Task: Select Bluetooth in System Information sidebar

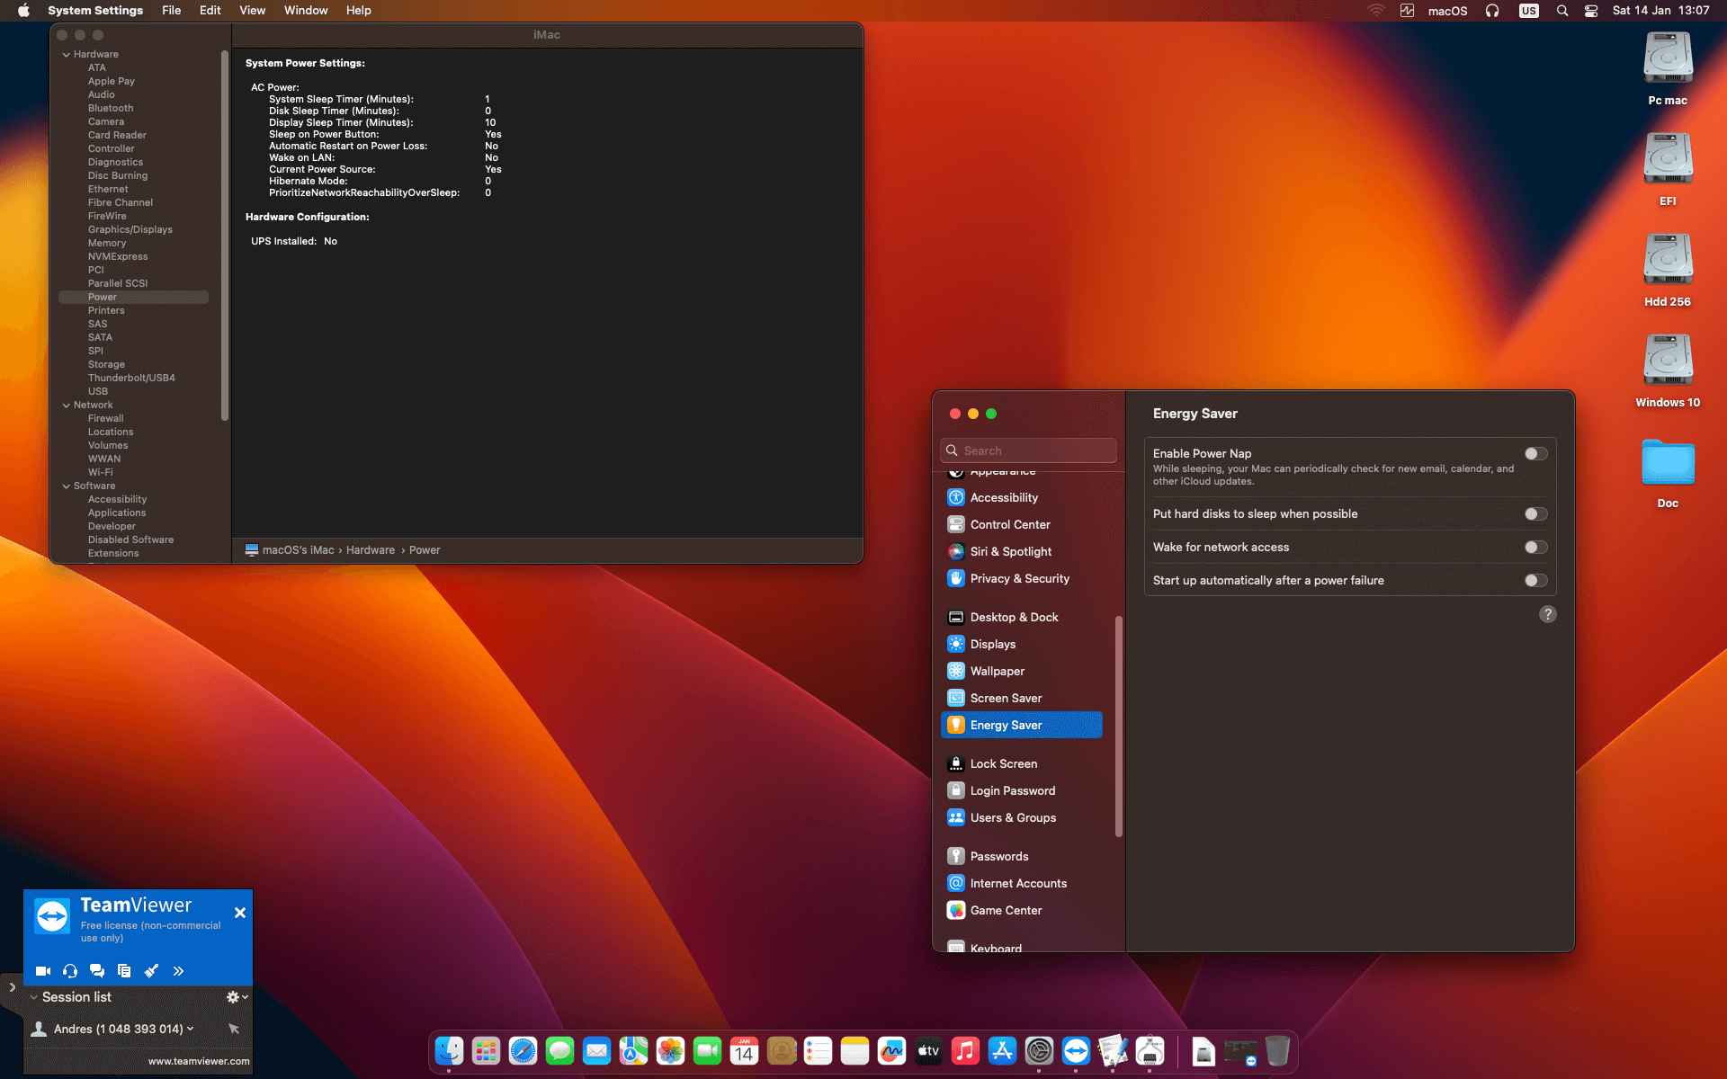Action: tap(111, 109)
